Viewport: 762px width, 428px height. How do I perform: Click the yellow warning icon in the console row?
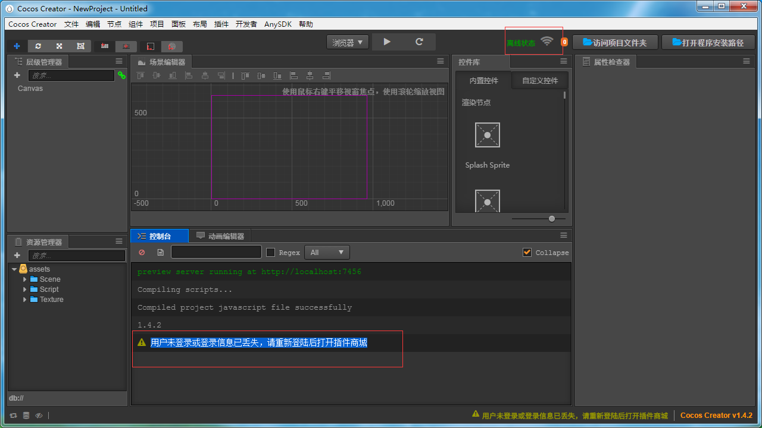point(142,342)
